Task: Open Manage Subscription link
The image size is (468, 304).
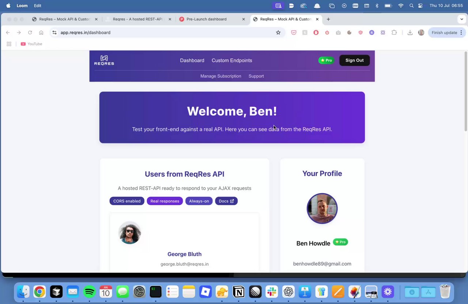Action: click(x=220, y=76)
